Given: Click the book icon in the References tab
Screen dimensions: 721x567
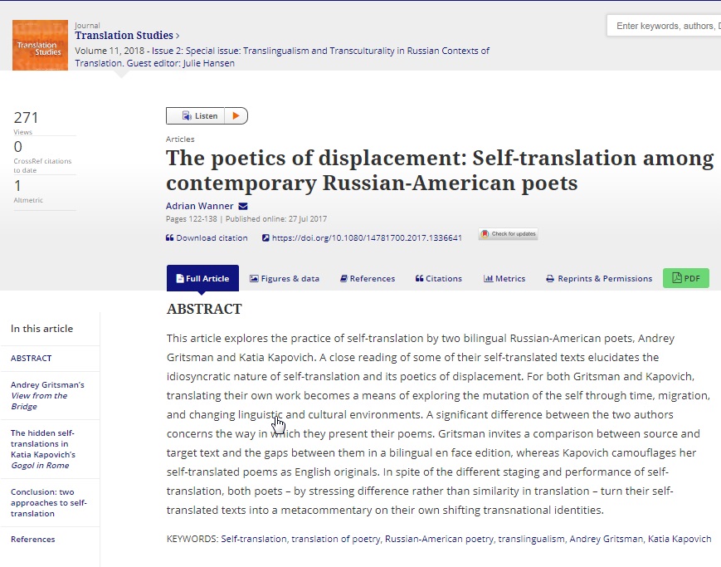Looking at the screenshot, I should coord(343,278).
